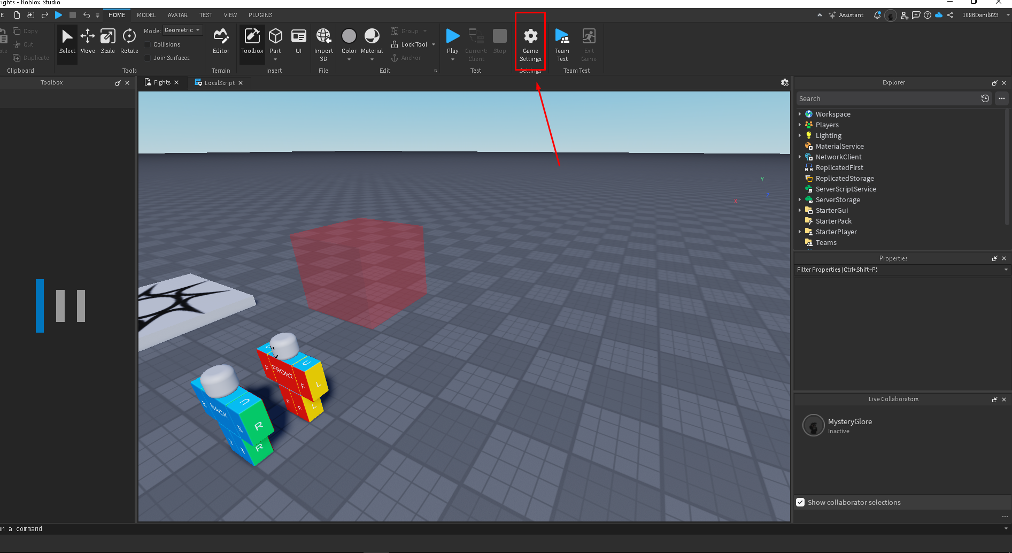Uncheck Show collaborator selections
Viewport: 1012px width, 553px height.
coord(800,502)
